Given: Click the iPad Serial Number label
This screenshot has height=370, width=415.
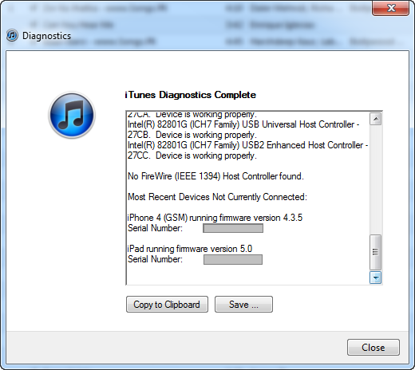Looking at the screenshot, I should point(155,259).
